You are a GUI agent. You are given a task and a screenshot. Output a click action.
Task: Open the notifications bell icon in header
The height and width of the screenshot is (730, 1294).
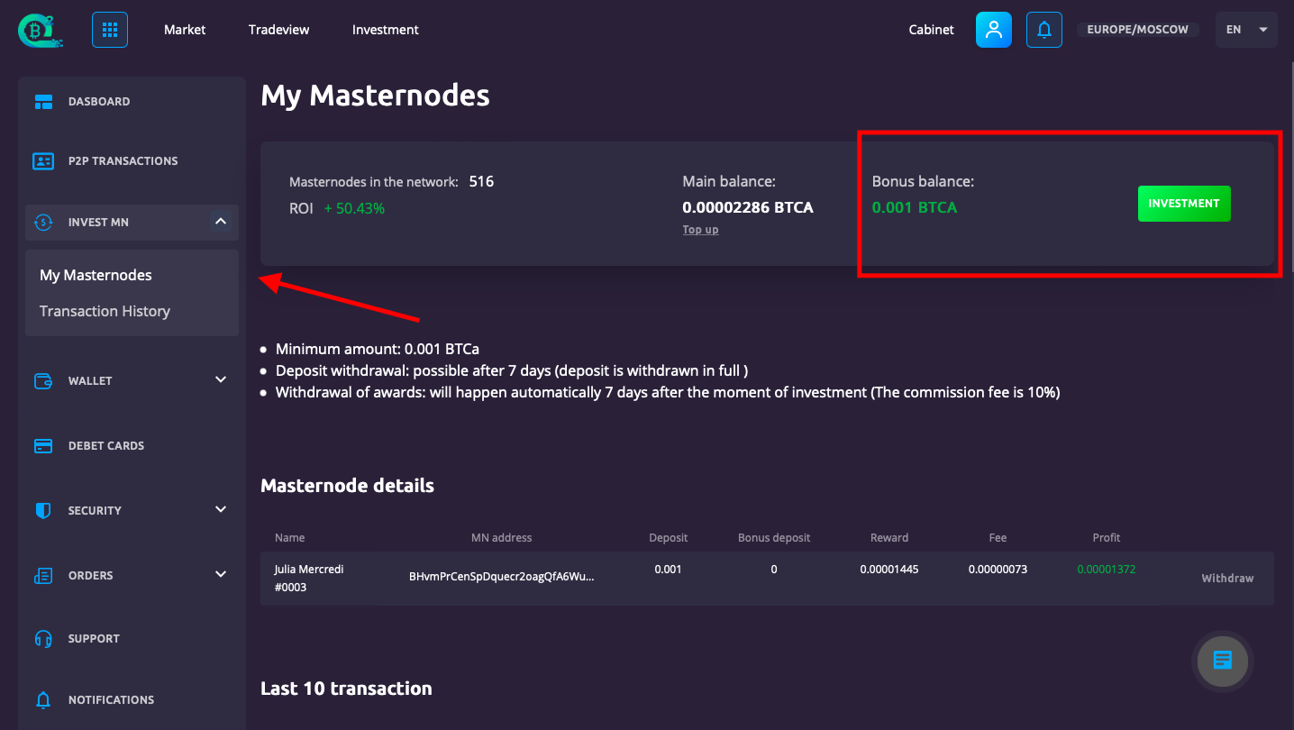tap(1044, 30)
